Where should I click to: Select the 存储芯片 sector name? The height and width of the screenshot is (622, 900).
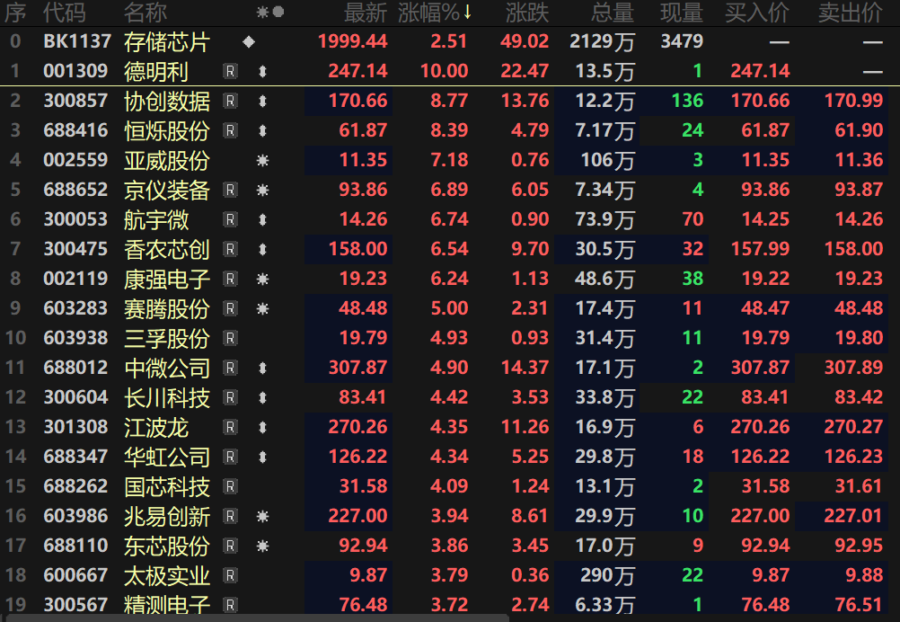[x=167, y=42]
